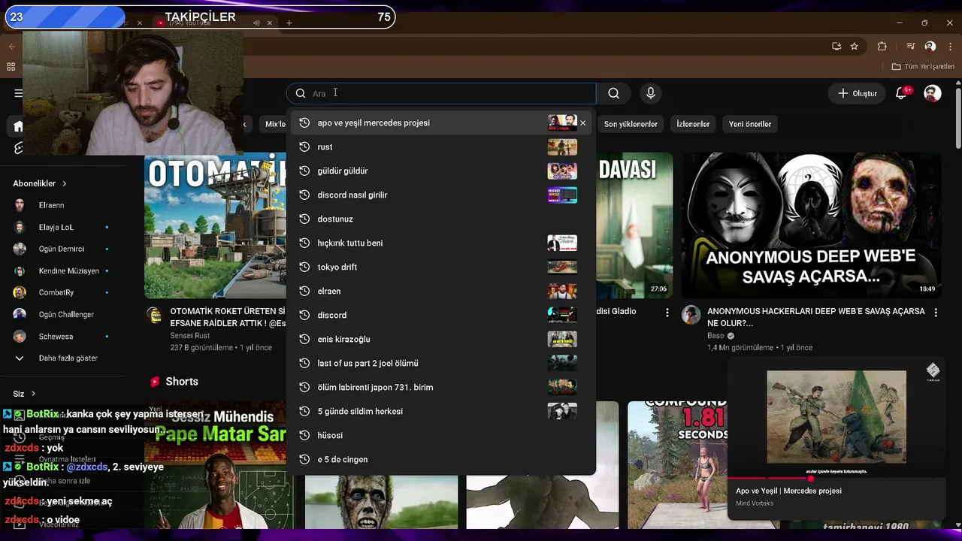The width and height of the screenshot is (962, 541).
Task: Open the Abonelikler section chevron
Action: (x=65, y=183)
